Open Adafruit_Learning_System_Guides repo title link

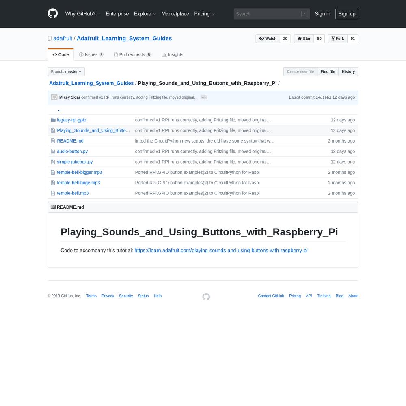pyautogui.click(x=124, y=38)
